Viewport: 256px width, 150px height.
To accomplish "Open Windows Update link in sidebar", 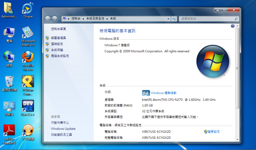I will (x=63, y=129).
